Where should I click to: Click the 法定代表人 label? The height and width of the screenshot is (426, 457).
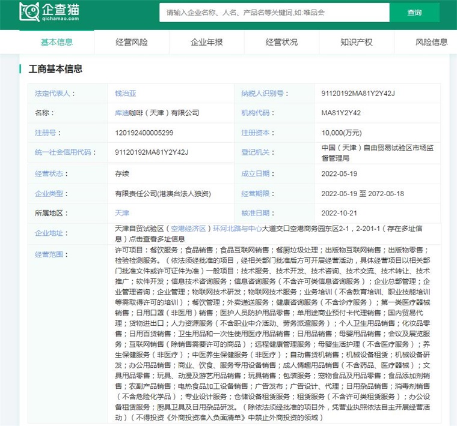[x=55, y=94]
